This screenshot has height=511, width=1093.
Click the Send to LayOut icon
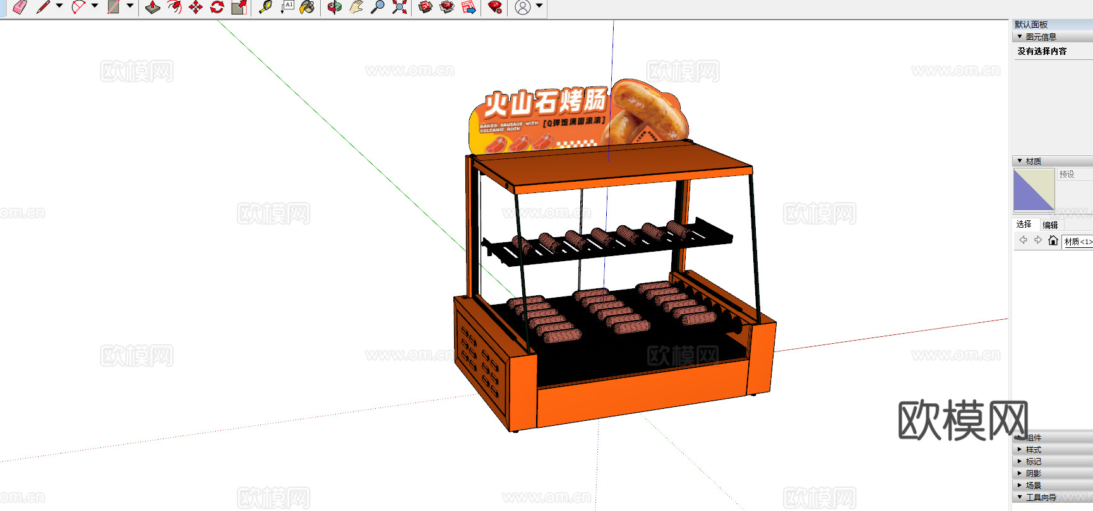point(469,7)
